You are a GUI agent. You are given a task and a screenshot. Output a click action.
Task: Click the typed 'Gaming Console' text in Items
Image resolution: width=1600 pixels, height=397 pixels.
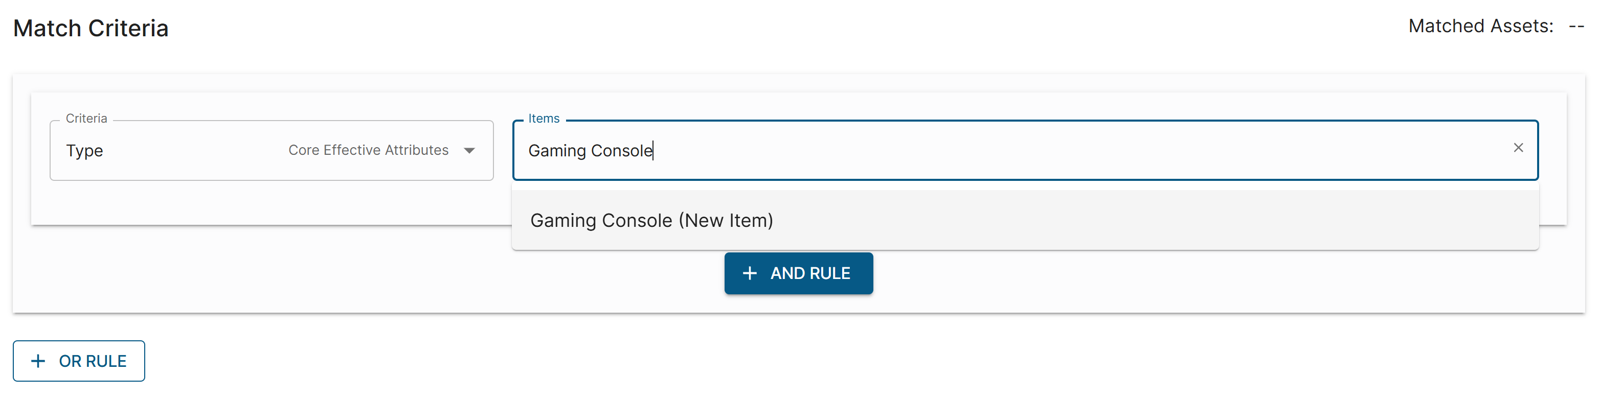click(x=590, y=151)
